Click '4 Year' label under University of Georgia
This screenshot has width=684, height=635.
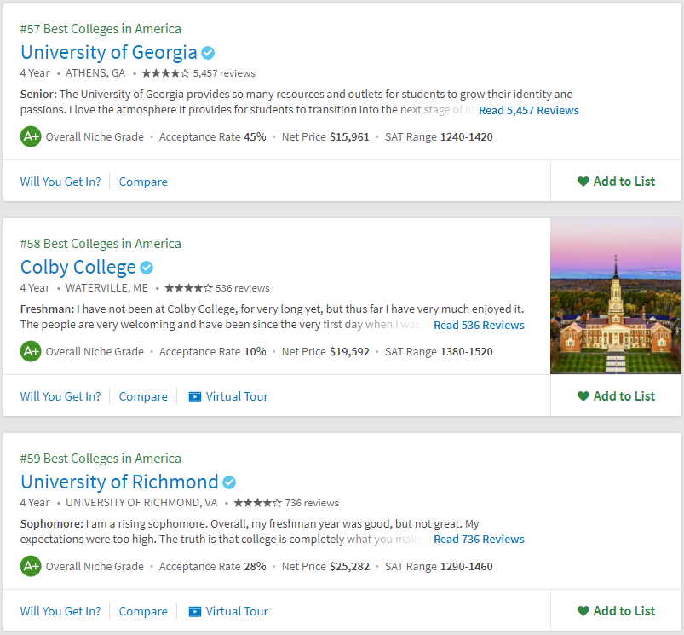tap(35, 73)
